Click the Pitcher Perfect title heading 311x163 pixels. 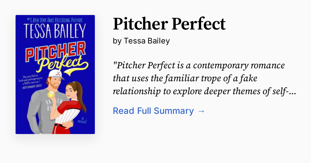click(169, 24)
